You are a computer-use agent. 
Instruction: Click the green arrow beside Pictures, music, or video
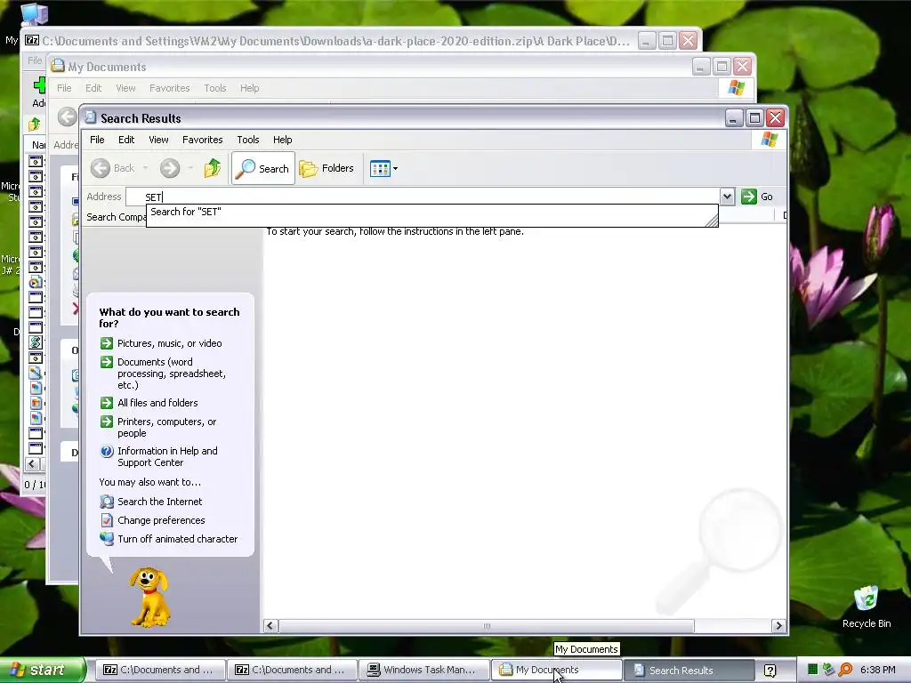point(107,343)
